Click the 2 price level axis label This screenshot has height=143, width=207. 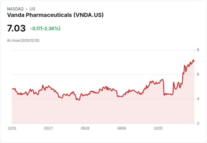pyautogui.click(x=198, y=123)
